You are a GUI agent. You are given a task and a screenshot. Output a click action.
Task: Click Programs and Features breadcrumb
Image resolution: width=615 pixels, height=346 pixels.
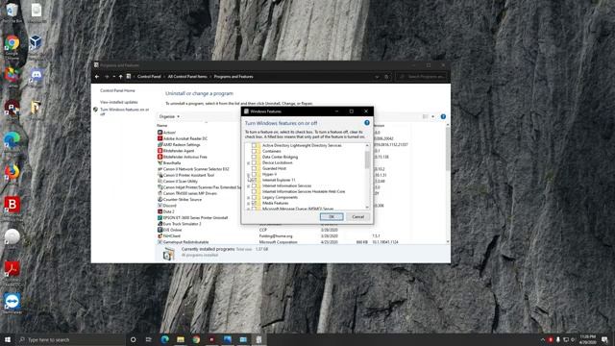click(x=234, y=77)
